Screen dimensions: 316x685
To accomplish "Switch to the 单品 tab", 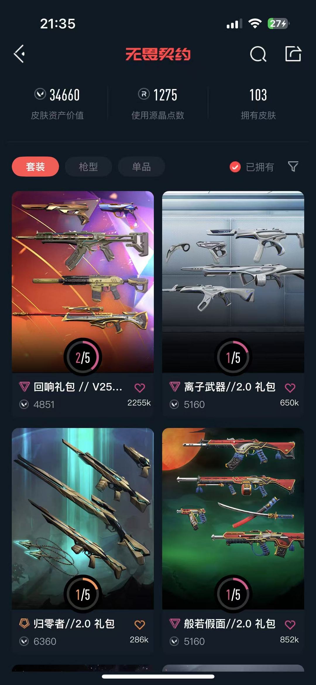I will (x=141, y=166).
